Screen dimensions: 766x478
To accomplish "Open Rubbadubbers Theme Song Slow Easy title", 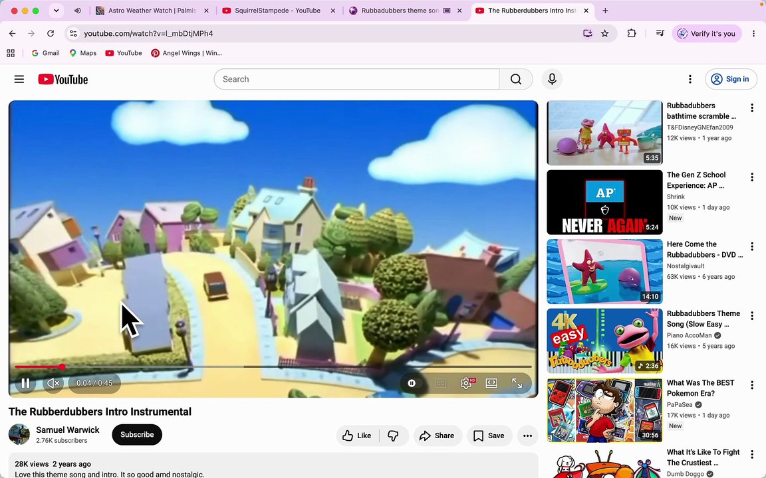I will pyautogui.click(x=703, y=319).
